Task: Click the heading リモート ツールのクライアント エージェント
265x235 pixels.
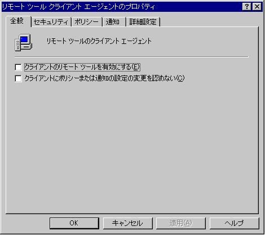Action: (x=99, y=41)
